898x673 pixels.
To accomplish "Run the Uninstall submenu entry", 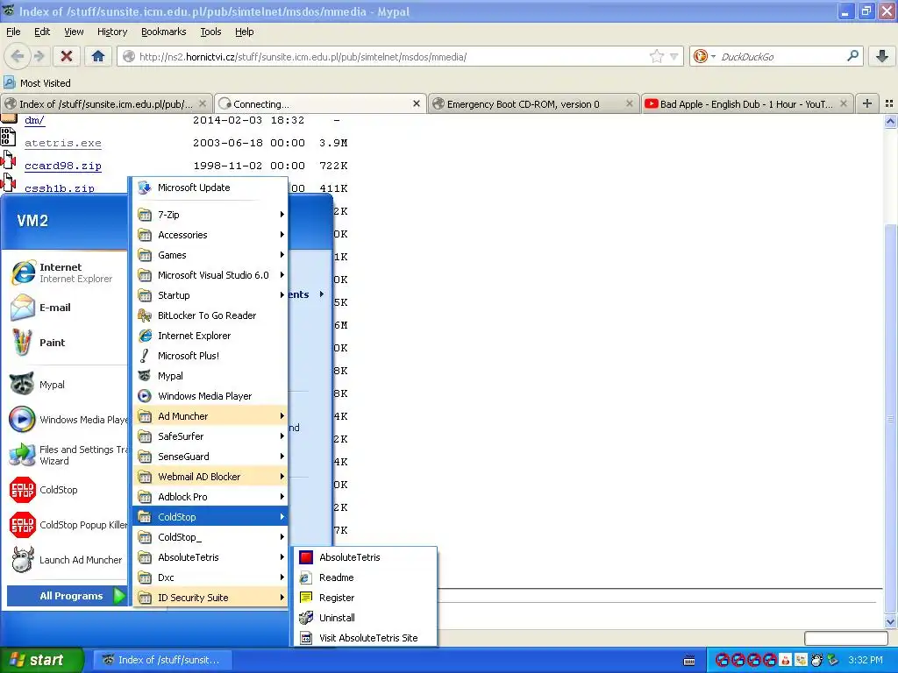I will [x=365, y=618].
